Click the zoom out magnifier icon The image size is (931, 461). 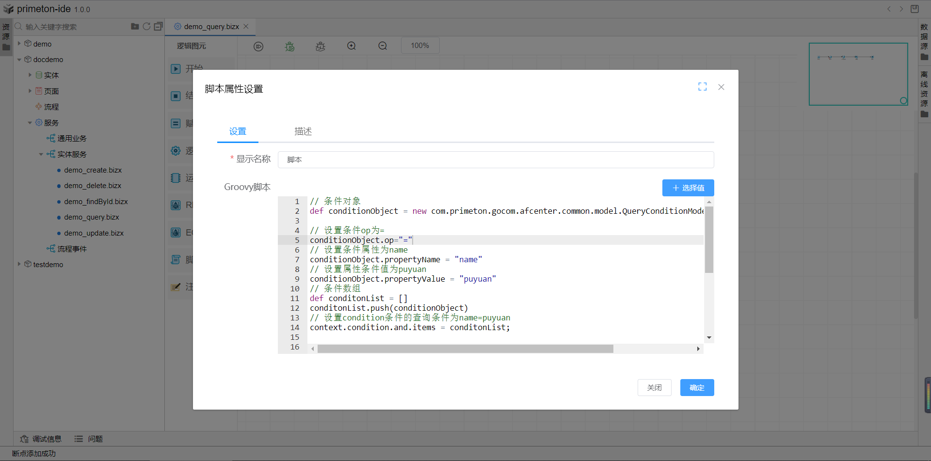[x=383, y=46]
